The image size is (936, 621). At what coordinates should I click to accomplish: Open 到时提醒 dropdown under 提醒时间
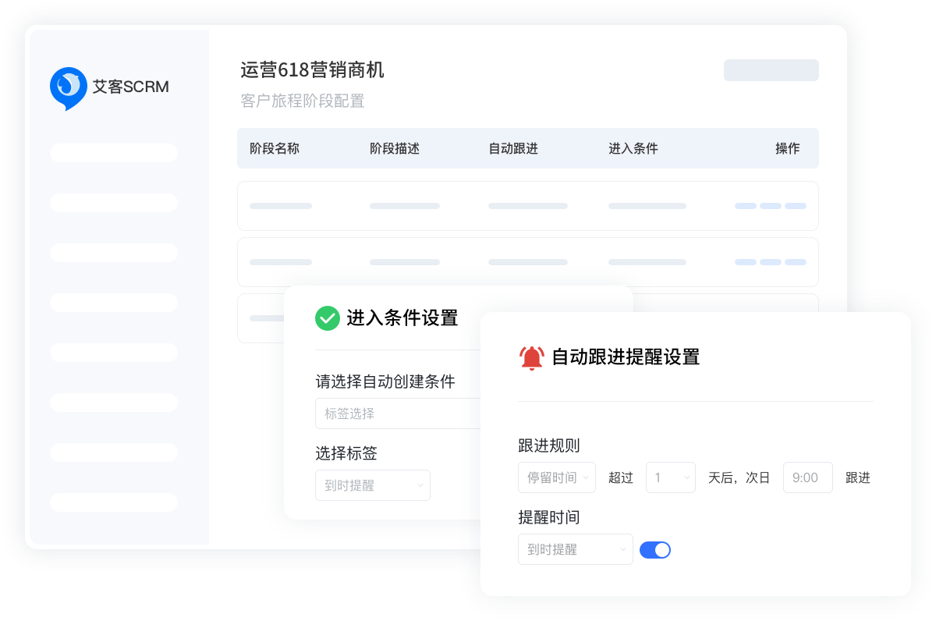tap(575, 549)
